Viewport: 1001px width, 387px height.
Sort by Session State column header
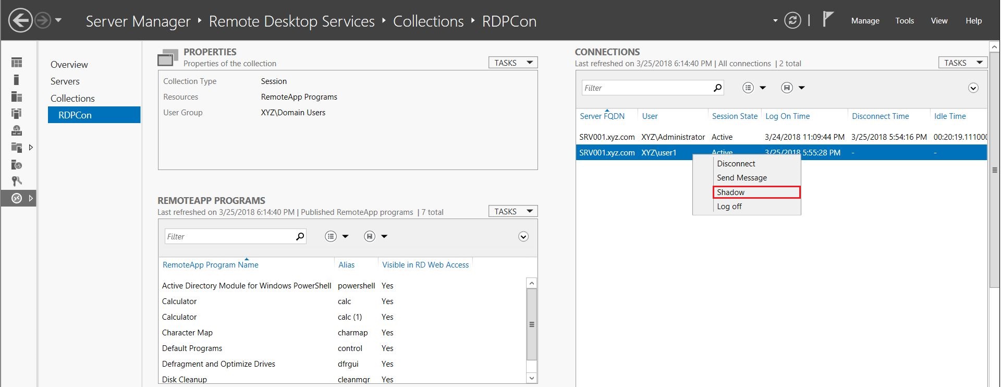tap(735, 116)
